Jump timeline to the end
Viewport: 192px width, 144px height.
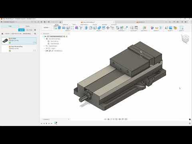coord(52,124)
